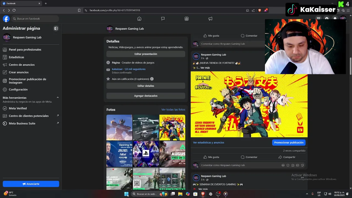The width and height of the screenshot is (352, 198).
Task: Open the 2 veces compartido count
Action: [x=294, y=151]
